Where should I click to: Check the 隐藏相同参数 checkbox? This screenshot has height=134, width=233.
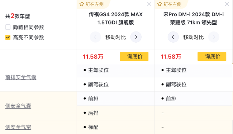click(8, 27)
